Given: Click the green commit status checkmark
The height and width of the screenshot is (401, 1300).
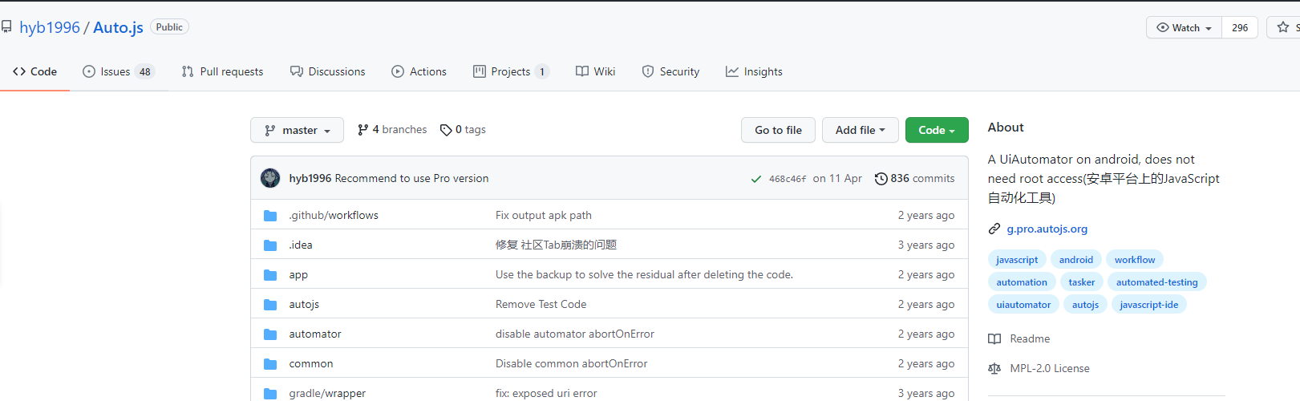Looking at the screenshot, I should [755, 179].
